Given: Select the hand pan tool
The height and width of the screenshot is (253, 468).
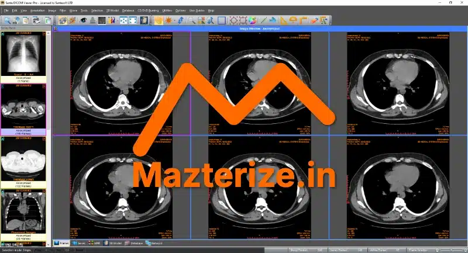Looking at the screenshot, I should click(159, 20).
